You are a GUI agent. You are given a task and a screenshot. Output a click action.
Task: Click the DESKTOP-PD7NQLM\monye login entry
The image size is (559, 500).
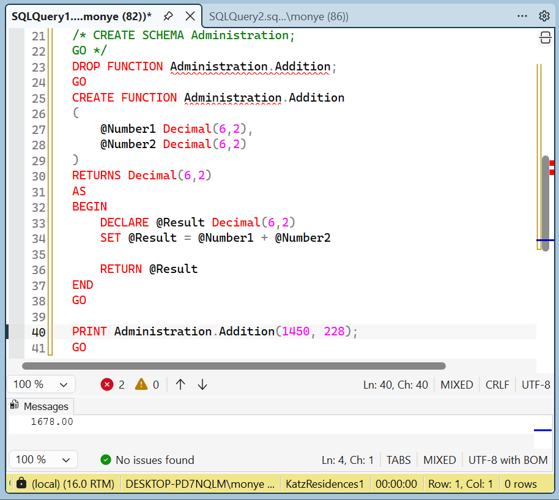point(201,484)
